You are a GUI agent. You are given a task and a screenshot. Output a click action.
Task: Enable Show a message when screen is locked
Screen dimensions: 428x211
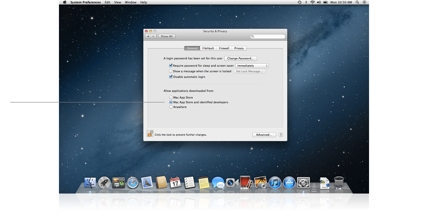tap(171, 71)
